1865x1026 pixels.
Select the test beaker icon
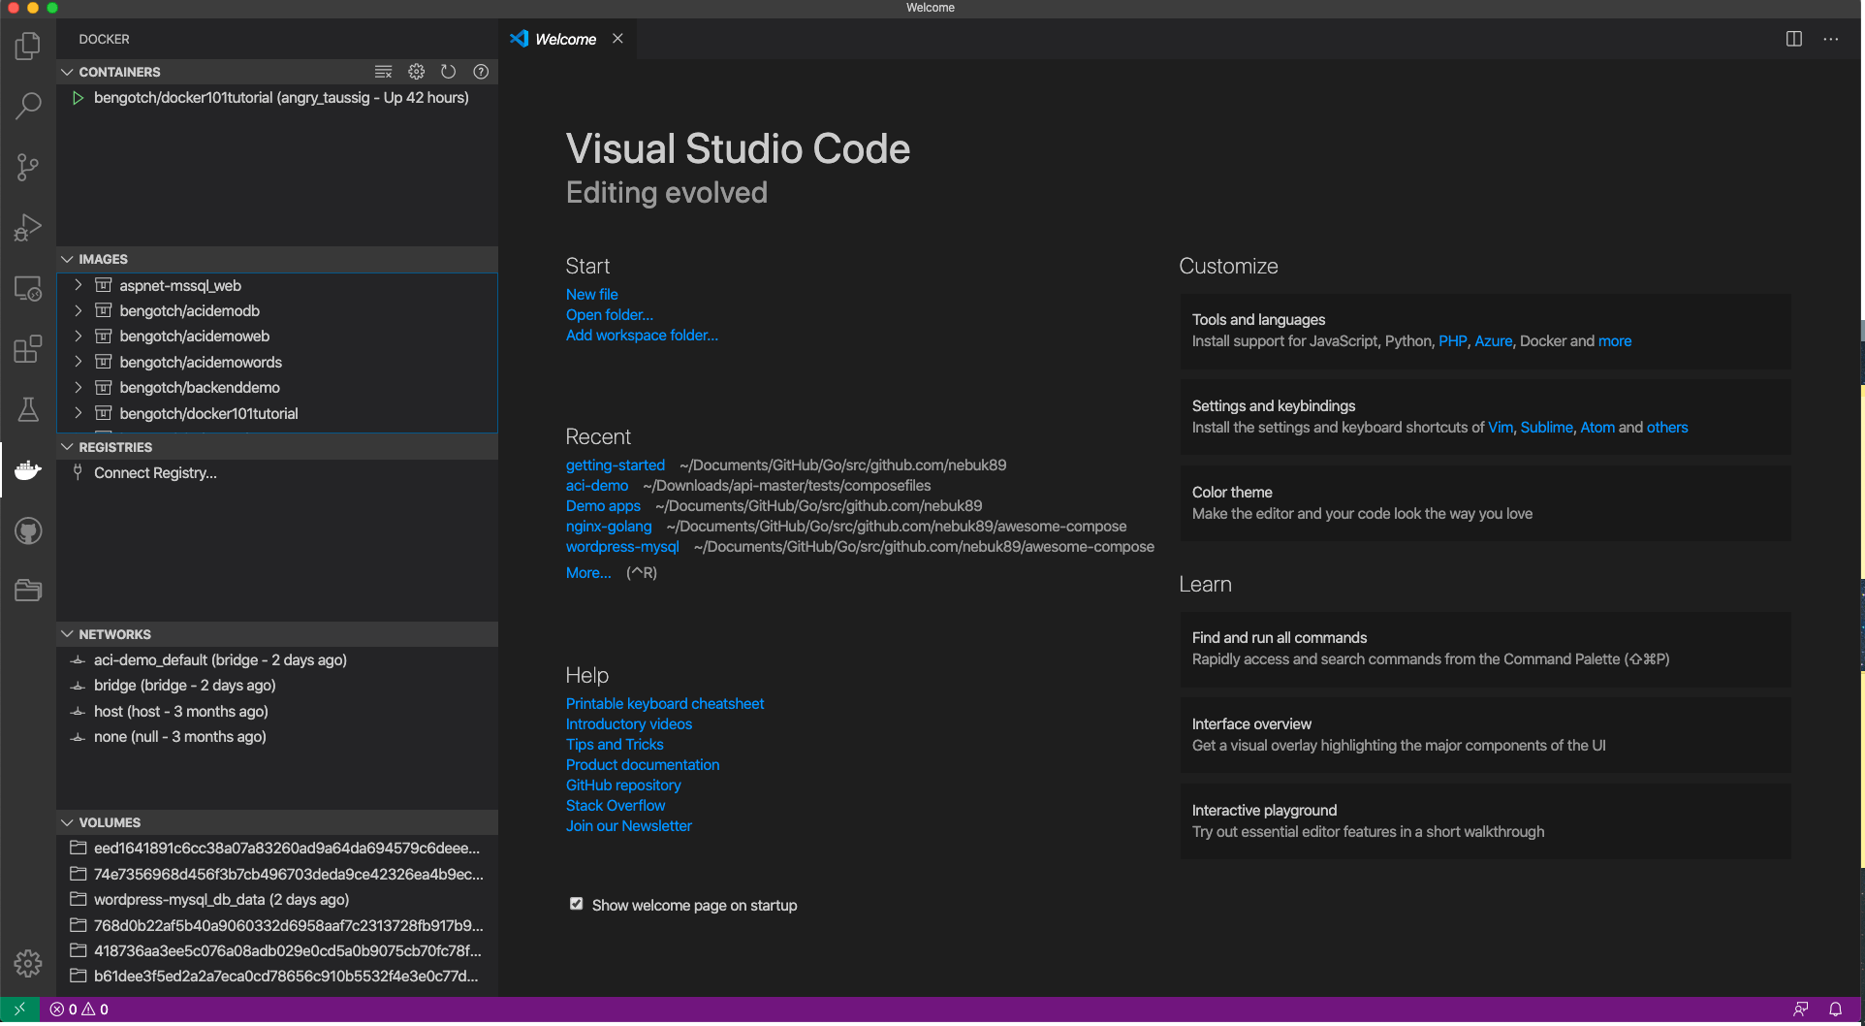(x=28, y=409)
